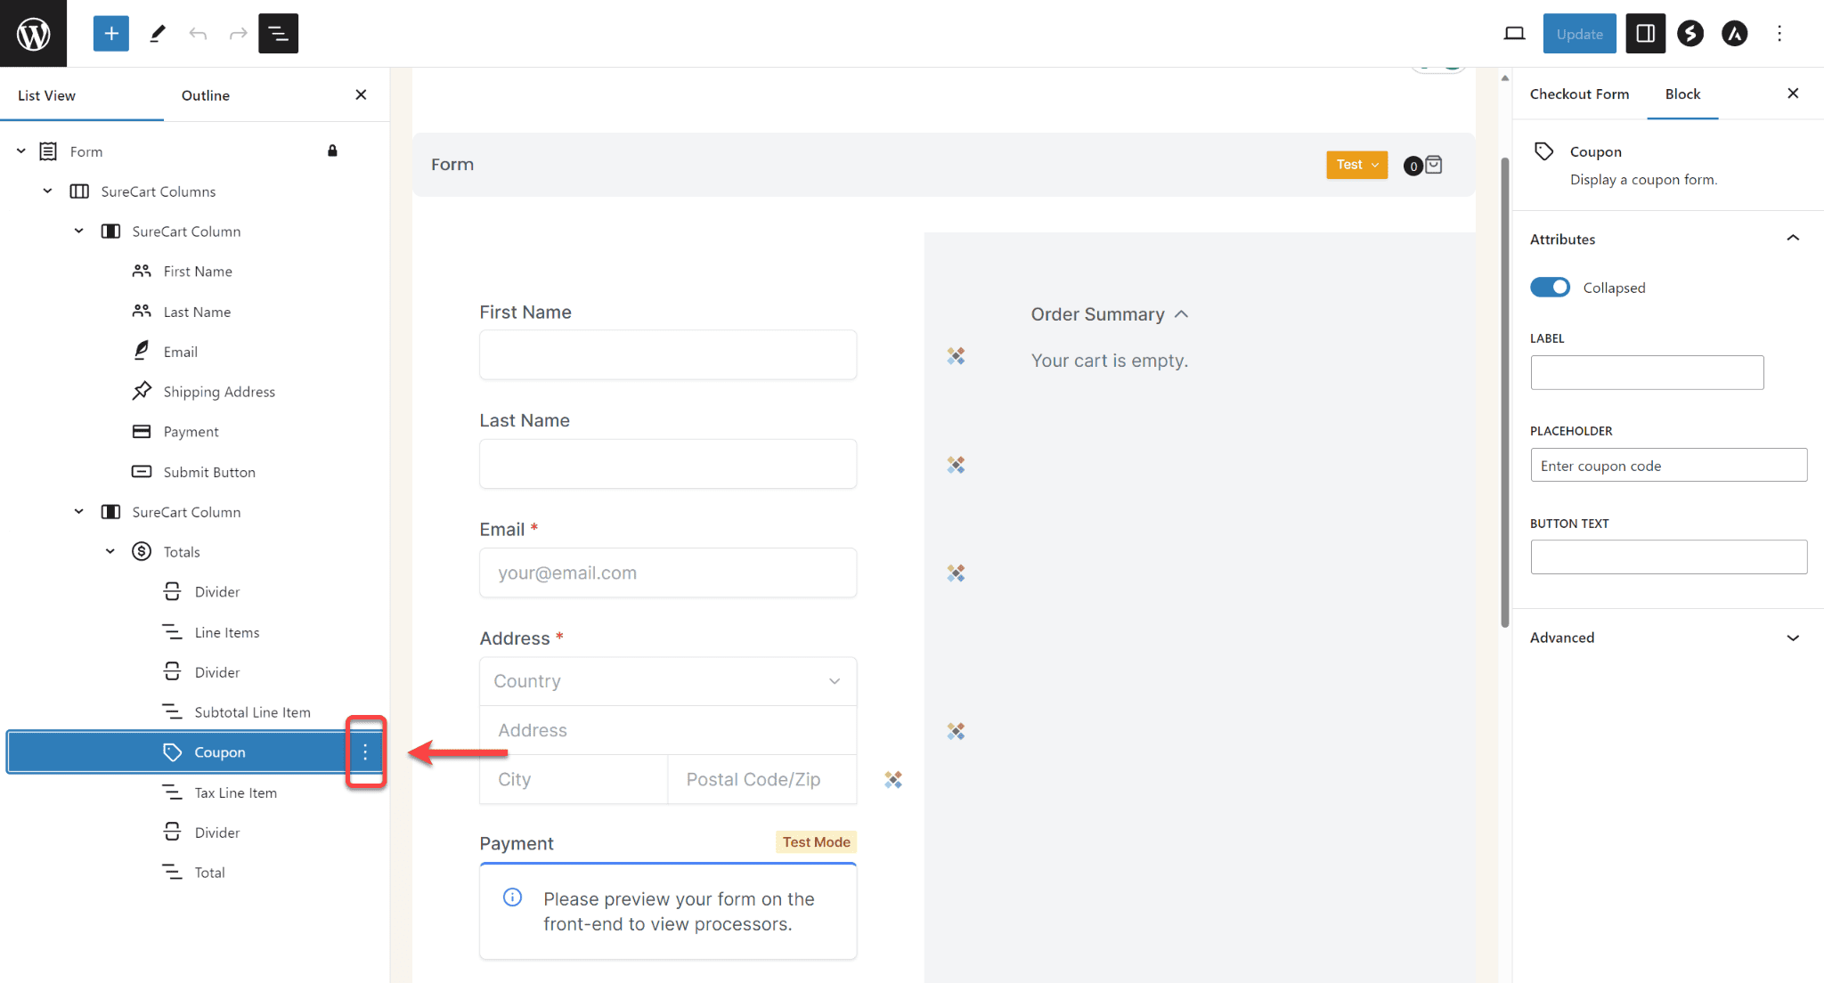This screenshot has height=983, width=1824.
Task: Open the Test mode dropdown
Action: click(x=1356, y=165)
